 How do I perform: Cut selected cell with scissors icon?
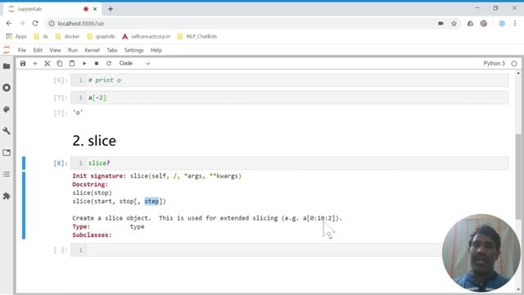point(47,63)
